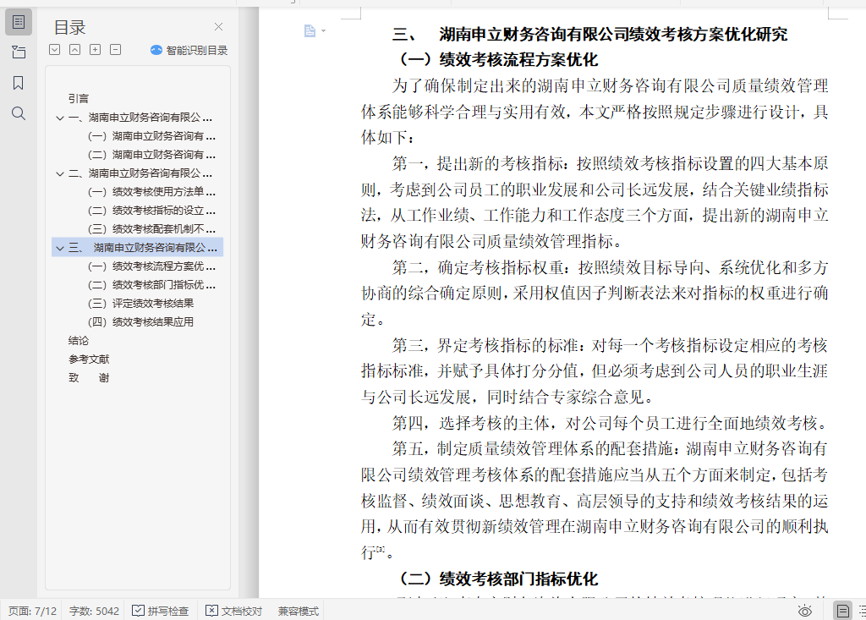
Task: Open the chapter navigation icon in the sidebar
Action: [x=19, y=52]
